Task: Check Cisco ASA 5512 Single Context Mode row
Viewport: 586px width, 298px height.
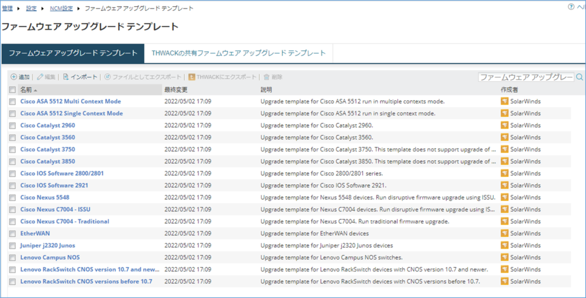Action: 13,113
